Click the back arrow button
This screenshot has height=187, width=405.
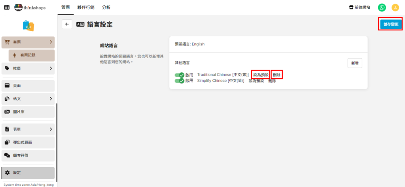(x=67, y=25)
